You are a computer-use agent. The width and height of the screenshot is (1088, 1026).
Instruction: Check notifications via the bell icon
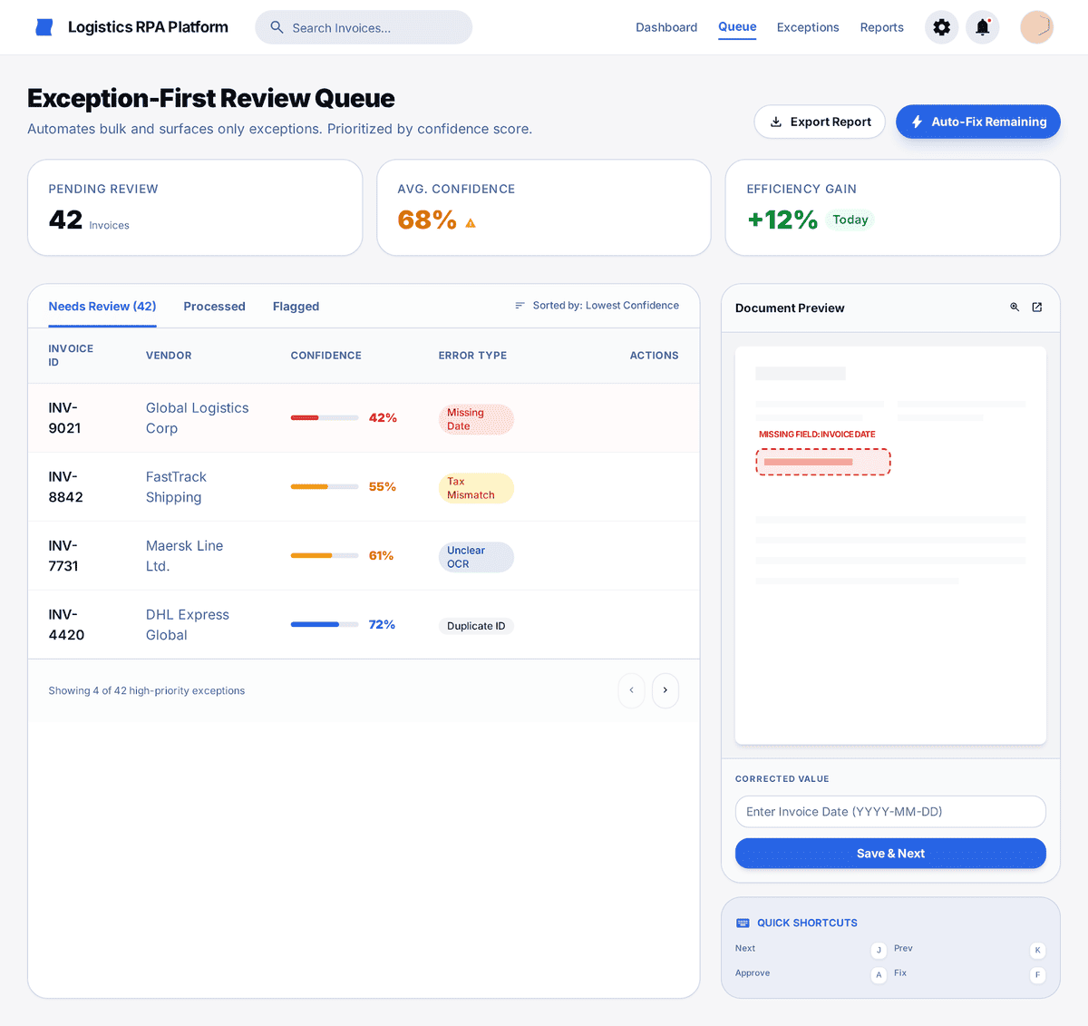point(982,27)
